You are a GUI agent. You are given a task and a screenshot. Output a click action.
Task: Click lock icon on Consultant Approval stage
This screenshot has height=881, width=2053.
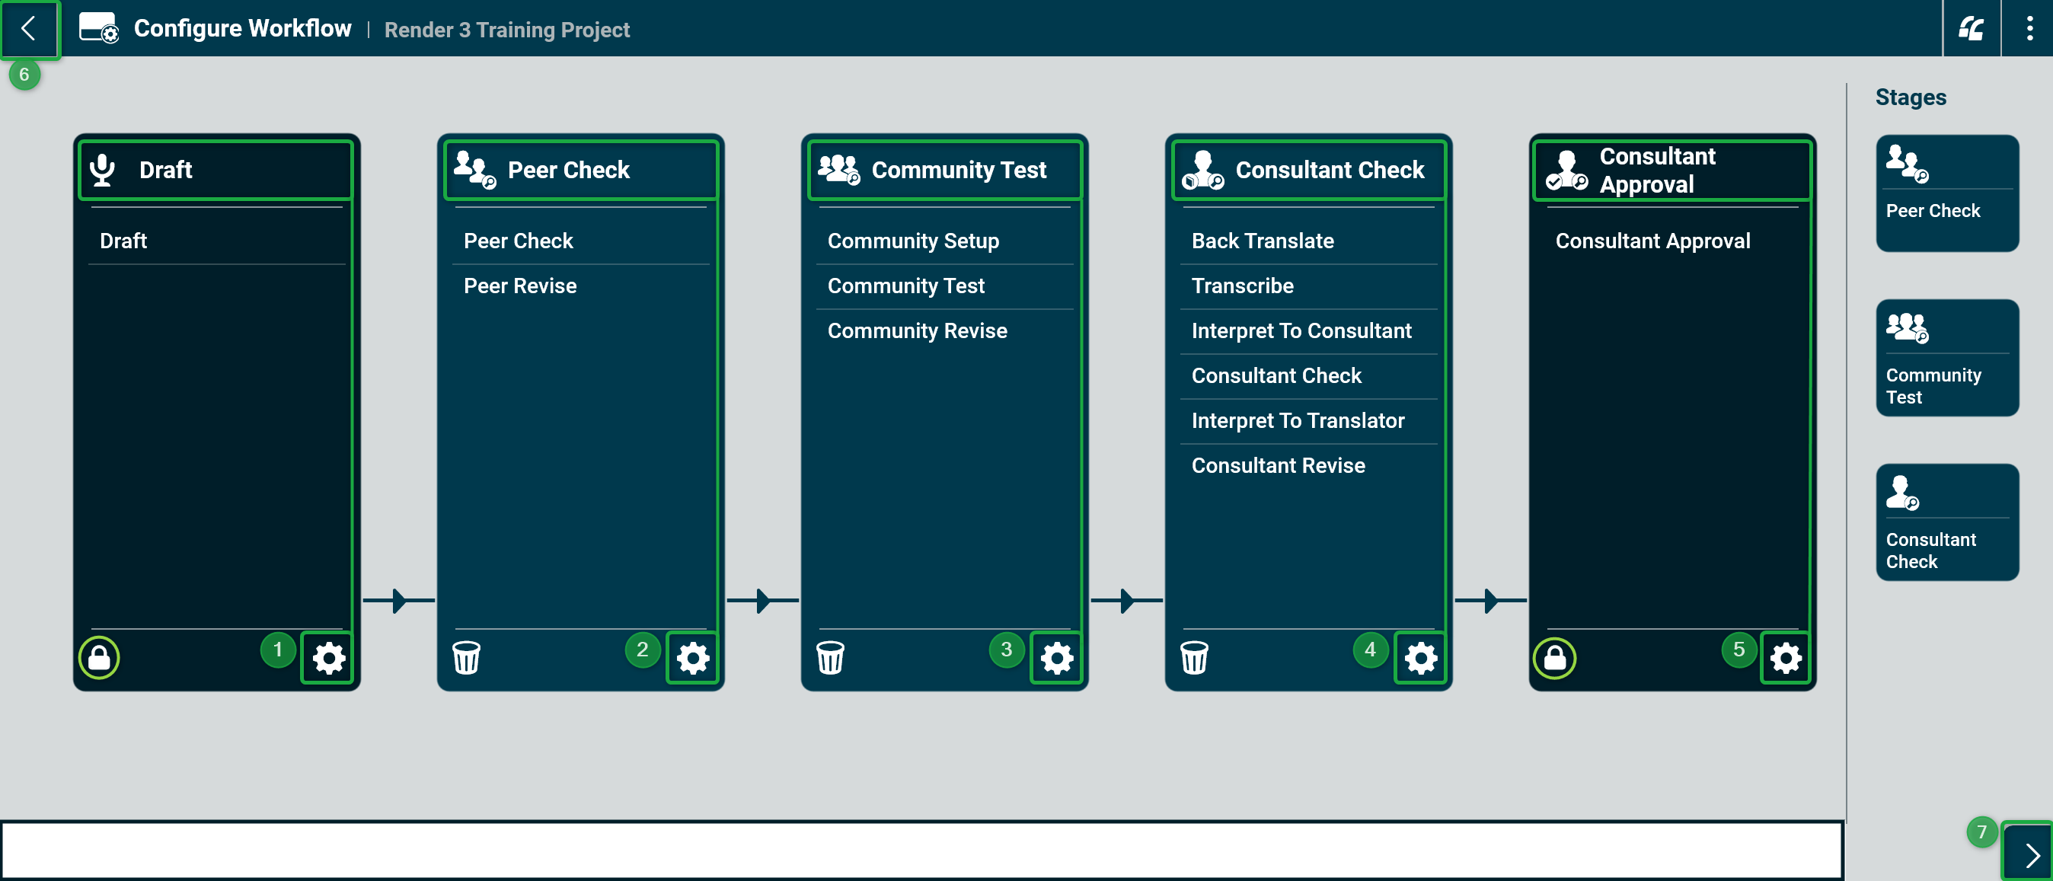point(1554,658)
